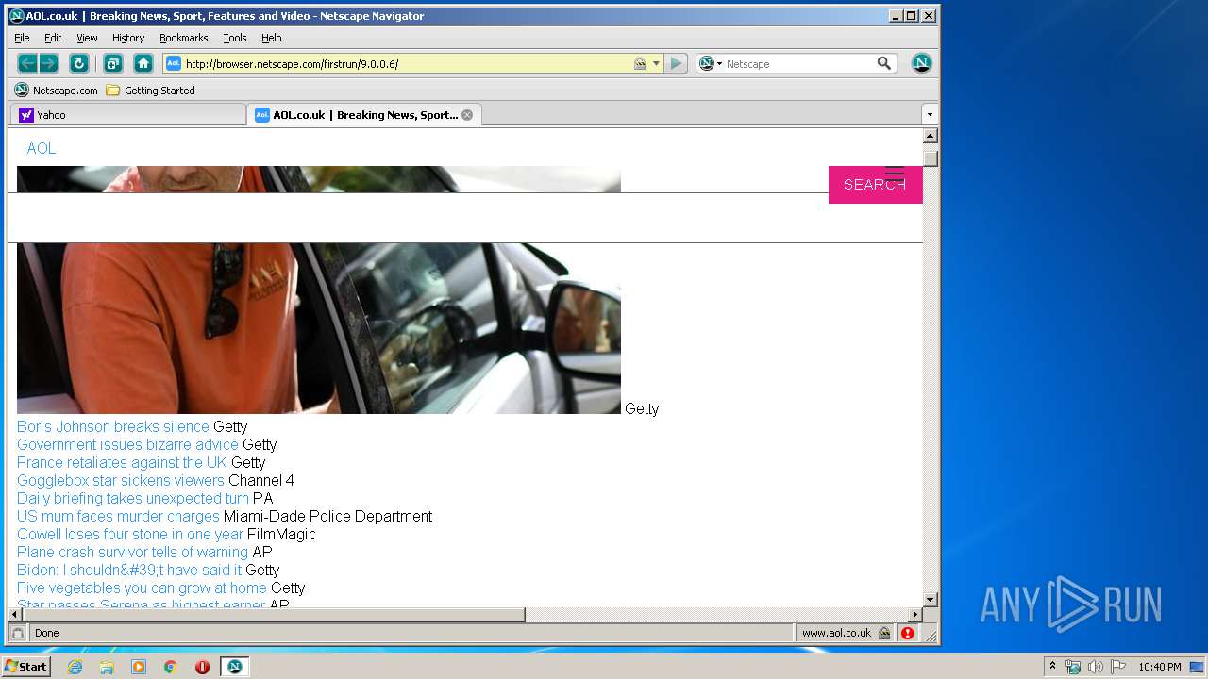Image resolution: width=1208 pixels, height=679 pixels.
Task: Open a new tab with the toolbar icon
Action: (x=113, y=63)
